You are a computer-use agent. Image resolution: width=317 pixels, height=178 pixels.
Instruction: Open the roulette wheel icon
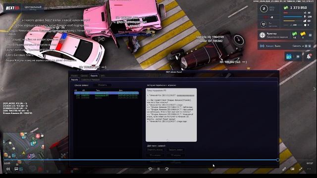pos(262,35)
